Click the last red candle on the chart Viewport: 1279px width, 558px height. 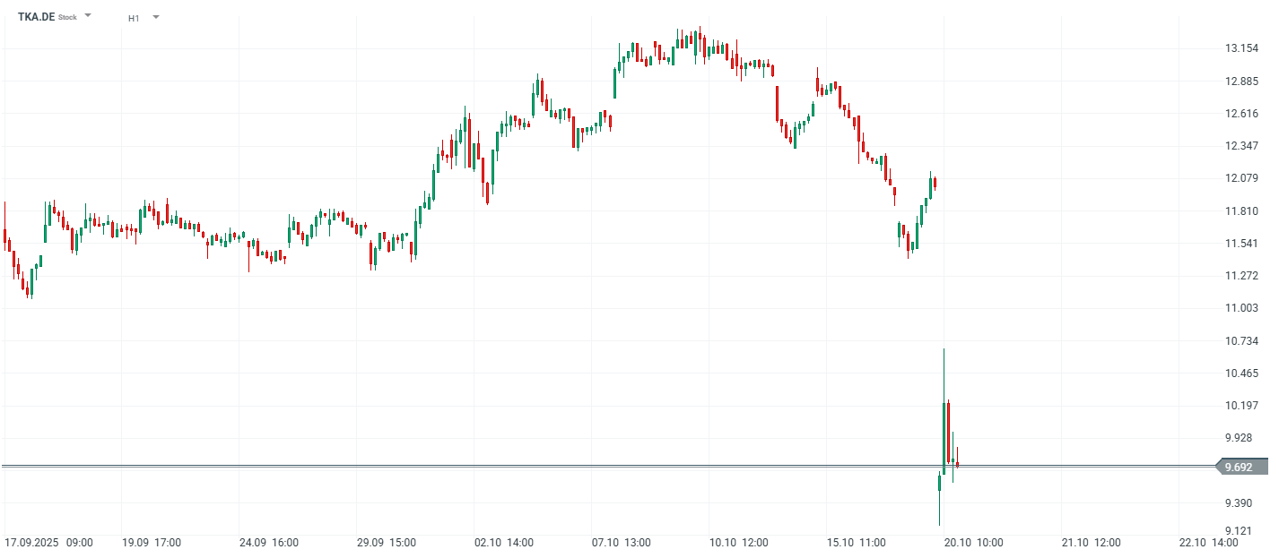coord(957,465)
